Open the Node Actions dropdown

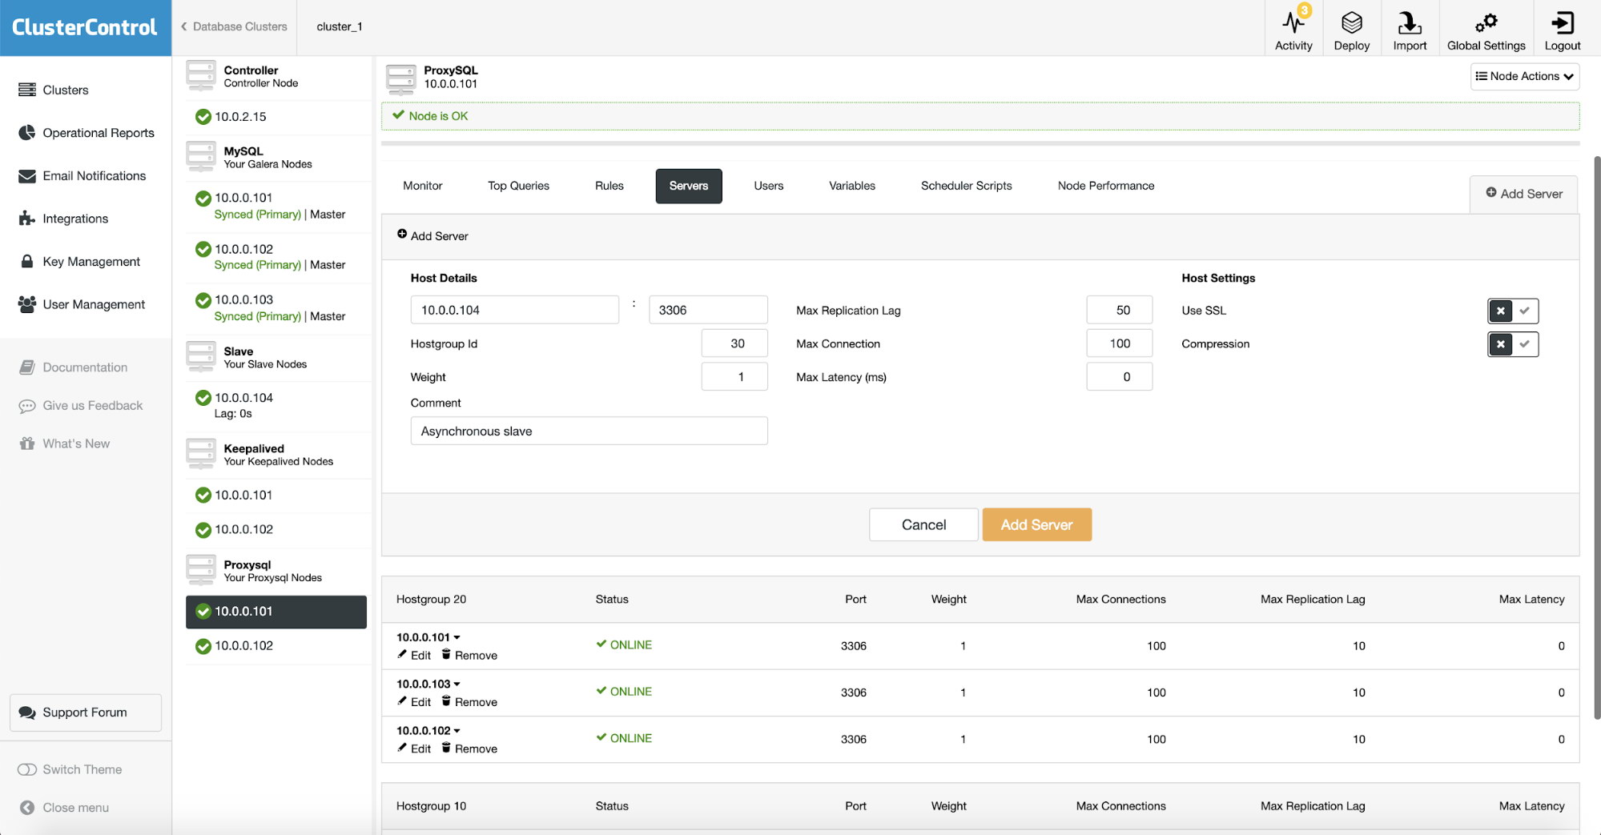(1525, 76)
